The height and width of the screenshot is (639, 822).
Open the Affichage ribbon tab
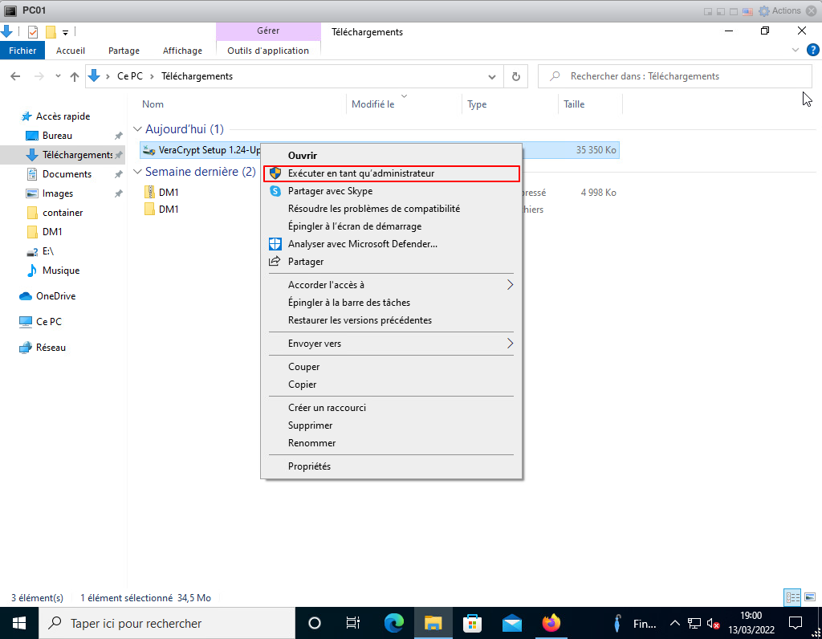click(x=182, y=51)
